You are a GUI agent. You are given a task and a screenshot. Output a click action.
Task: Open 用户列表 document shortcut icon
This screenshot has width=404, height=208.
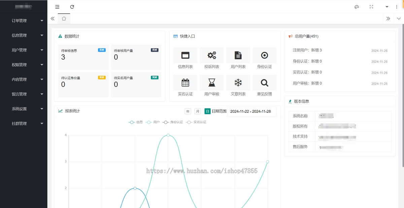click(x=238, y=55)
